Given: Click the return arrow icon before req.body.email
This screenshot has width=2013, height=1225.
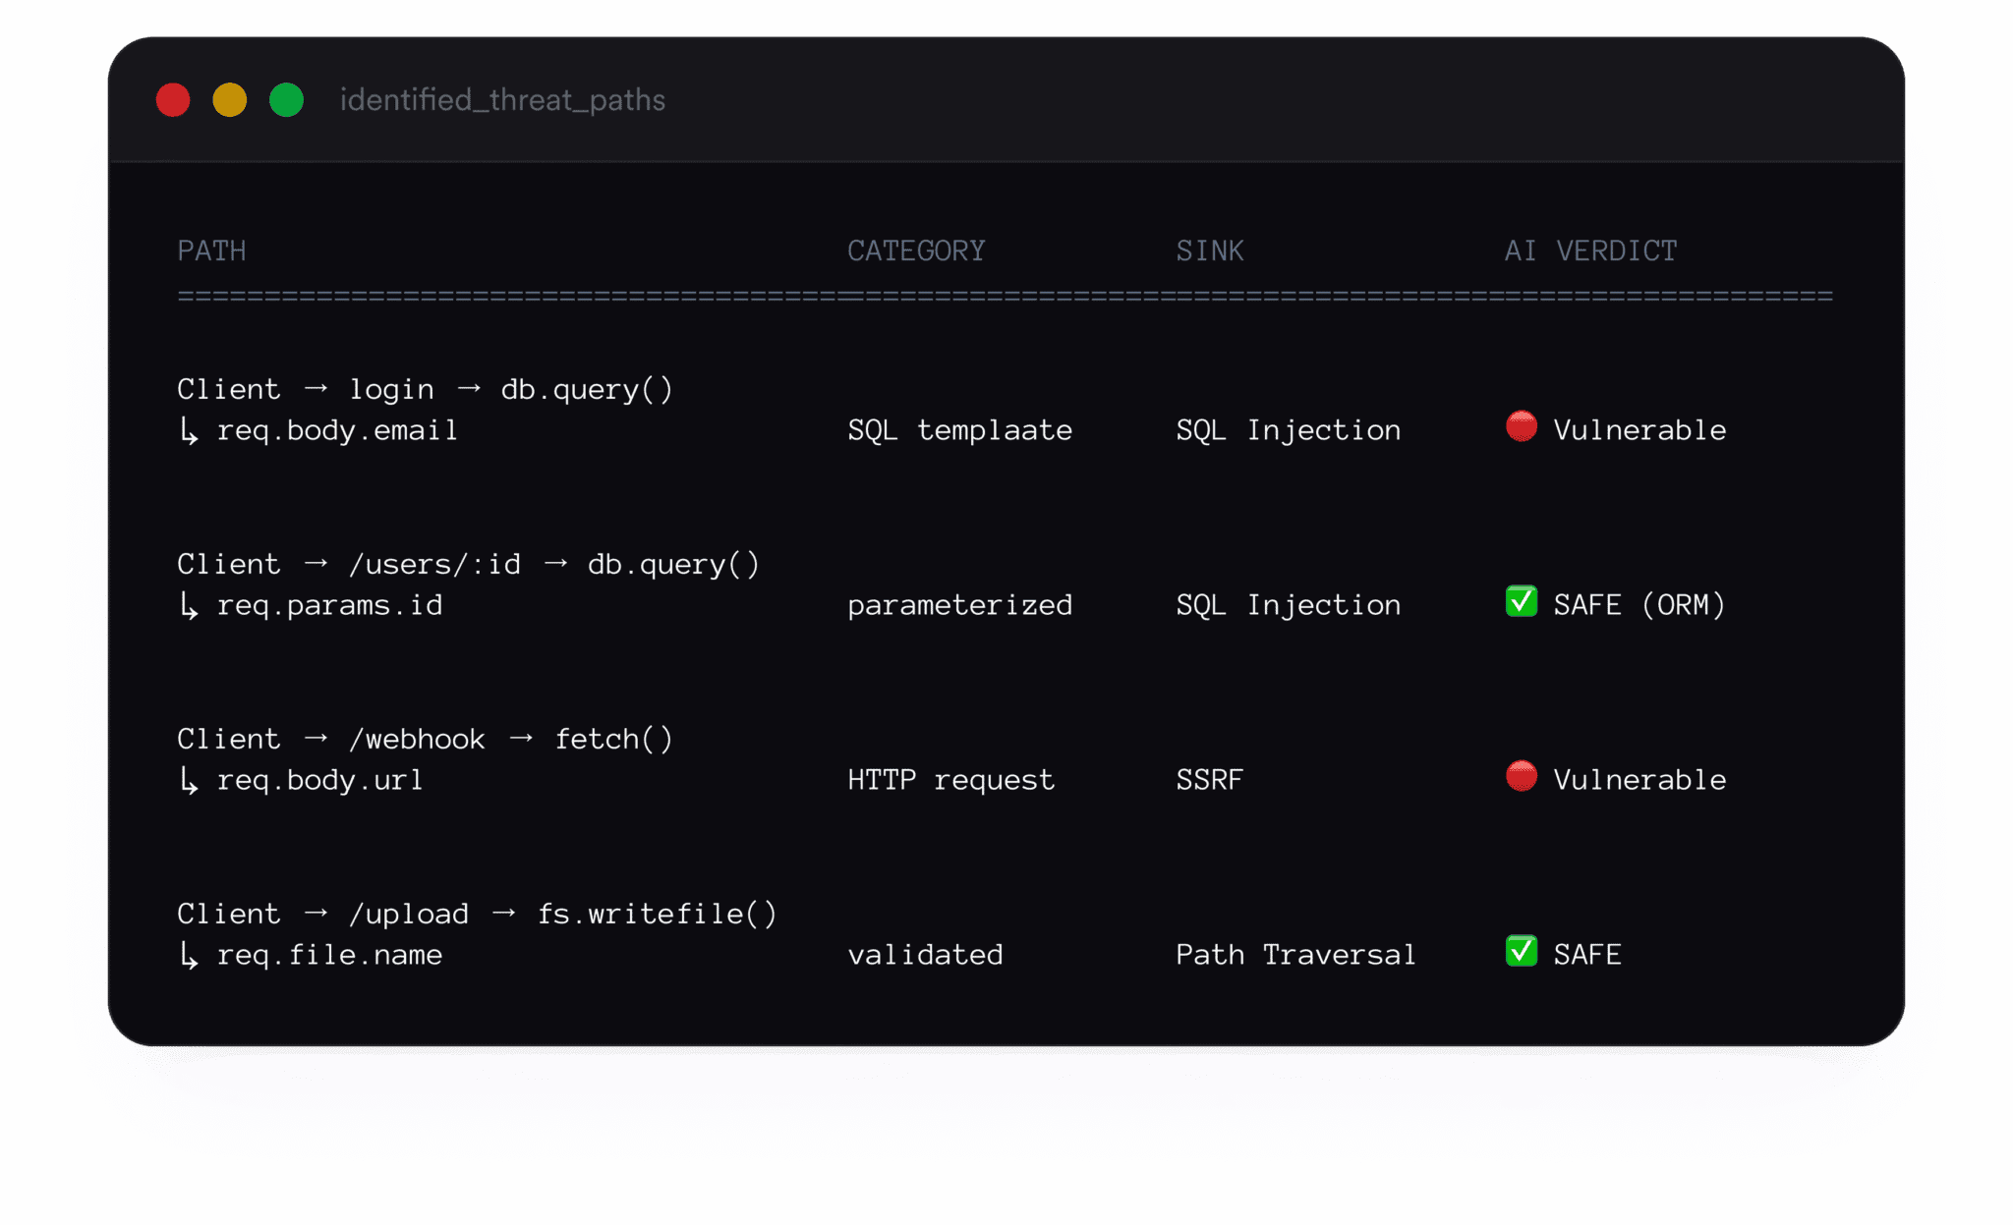Looking at the screenshot, I should pyautogui.click(x=189, y=430).
